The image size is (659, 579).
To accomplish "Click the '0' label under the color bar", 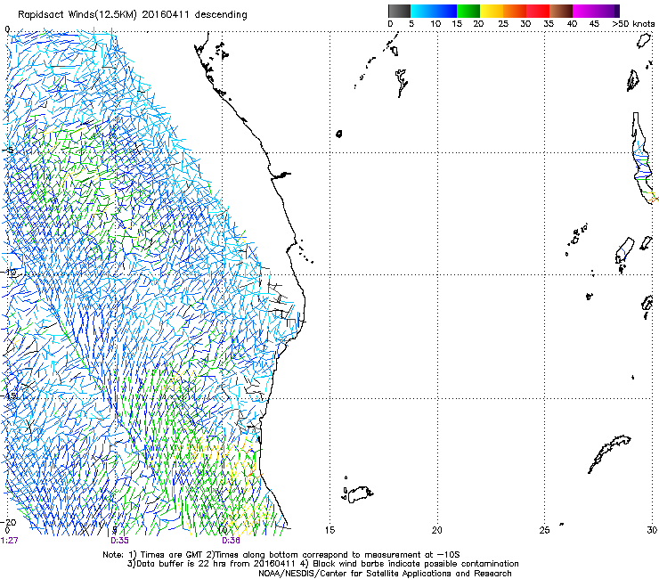I will coord(390,24).
